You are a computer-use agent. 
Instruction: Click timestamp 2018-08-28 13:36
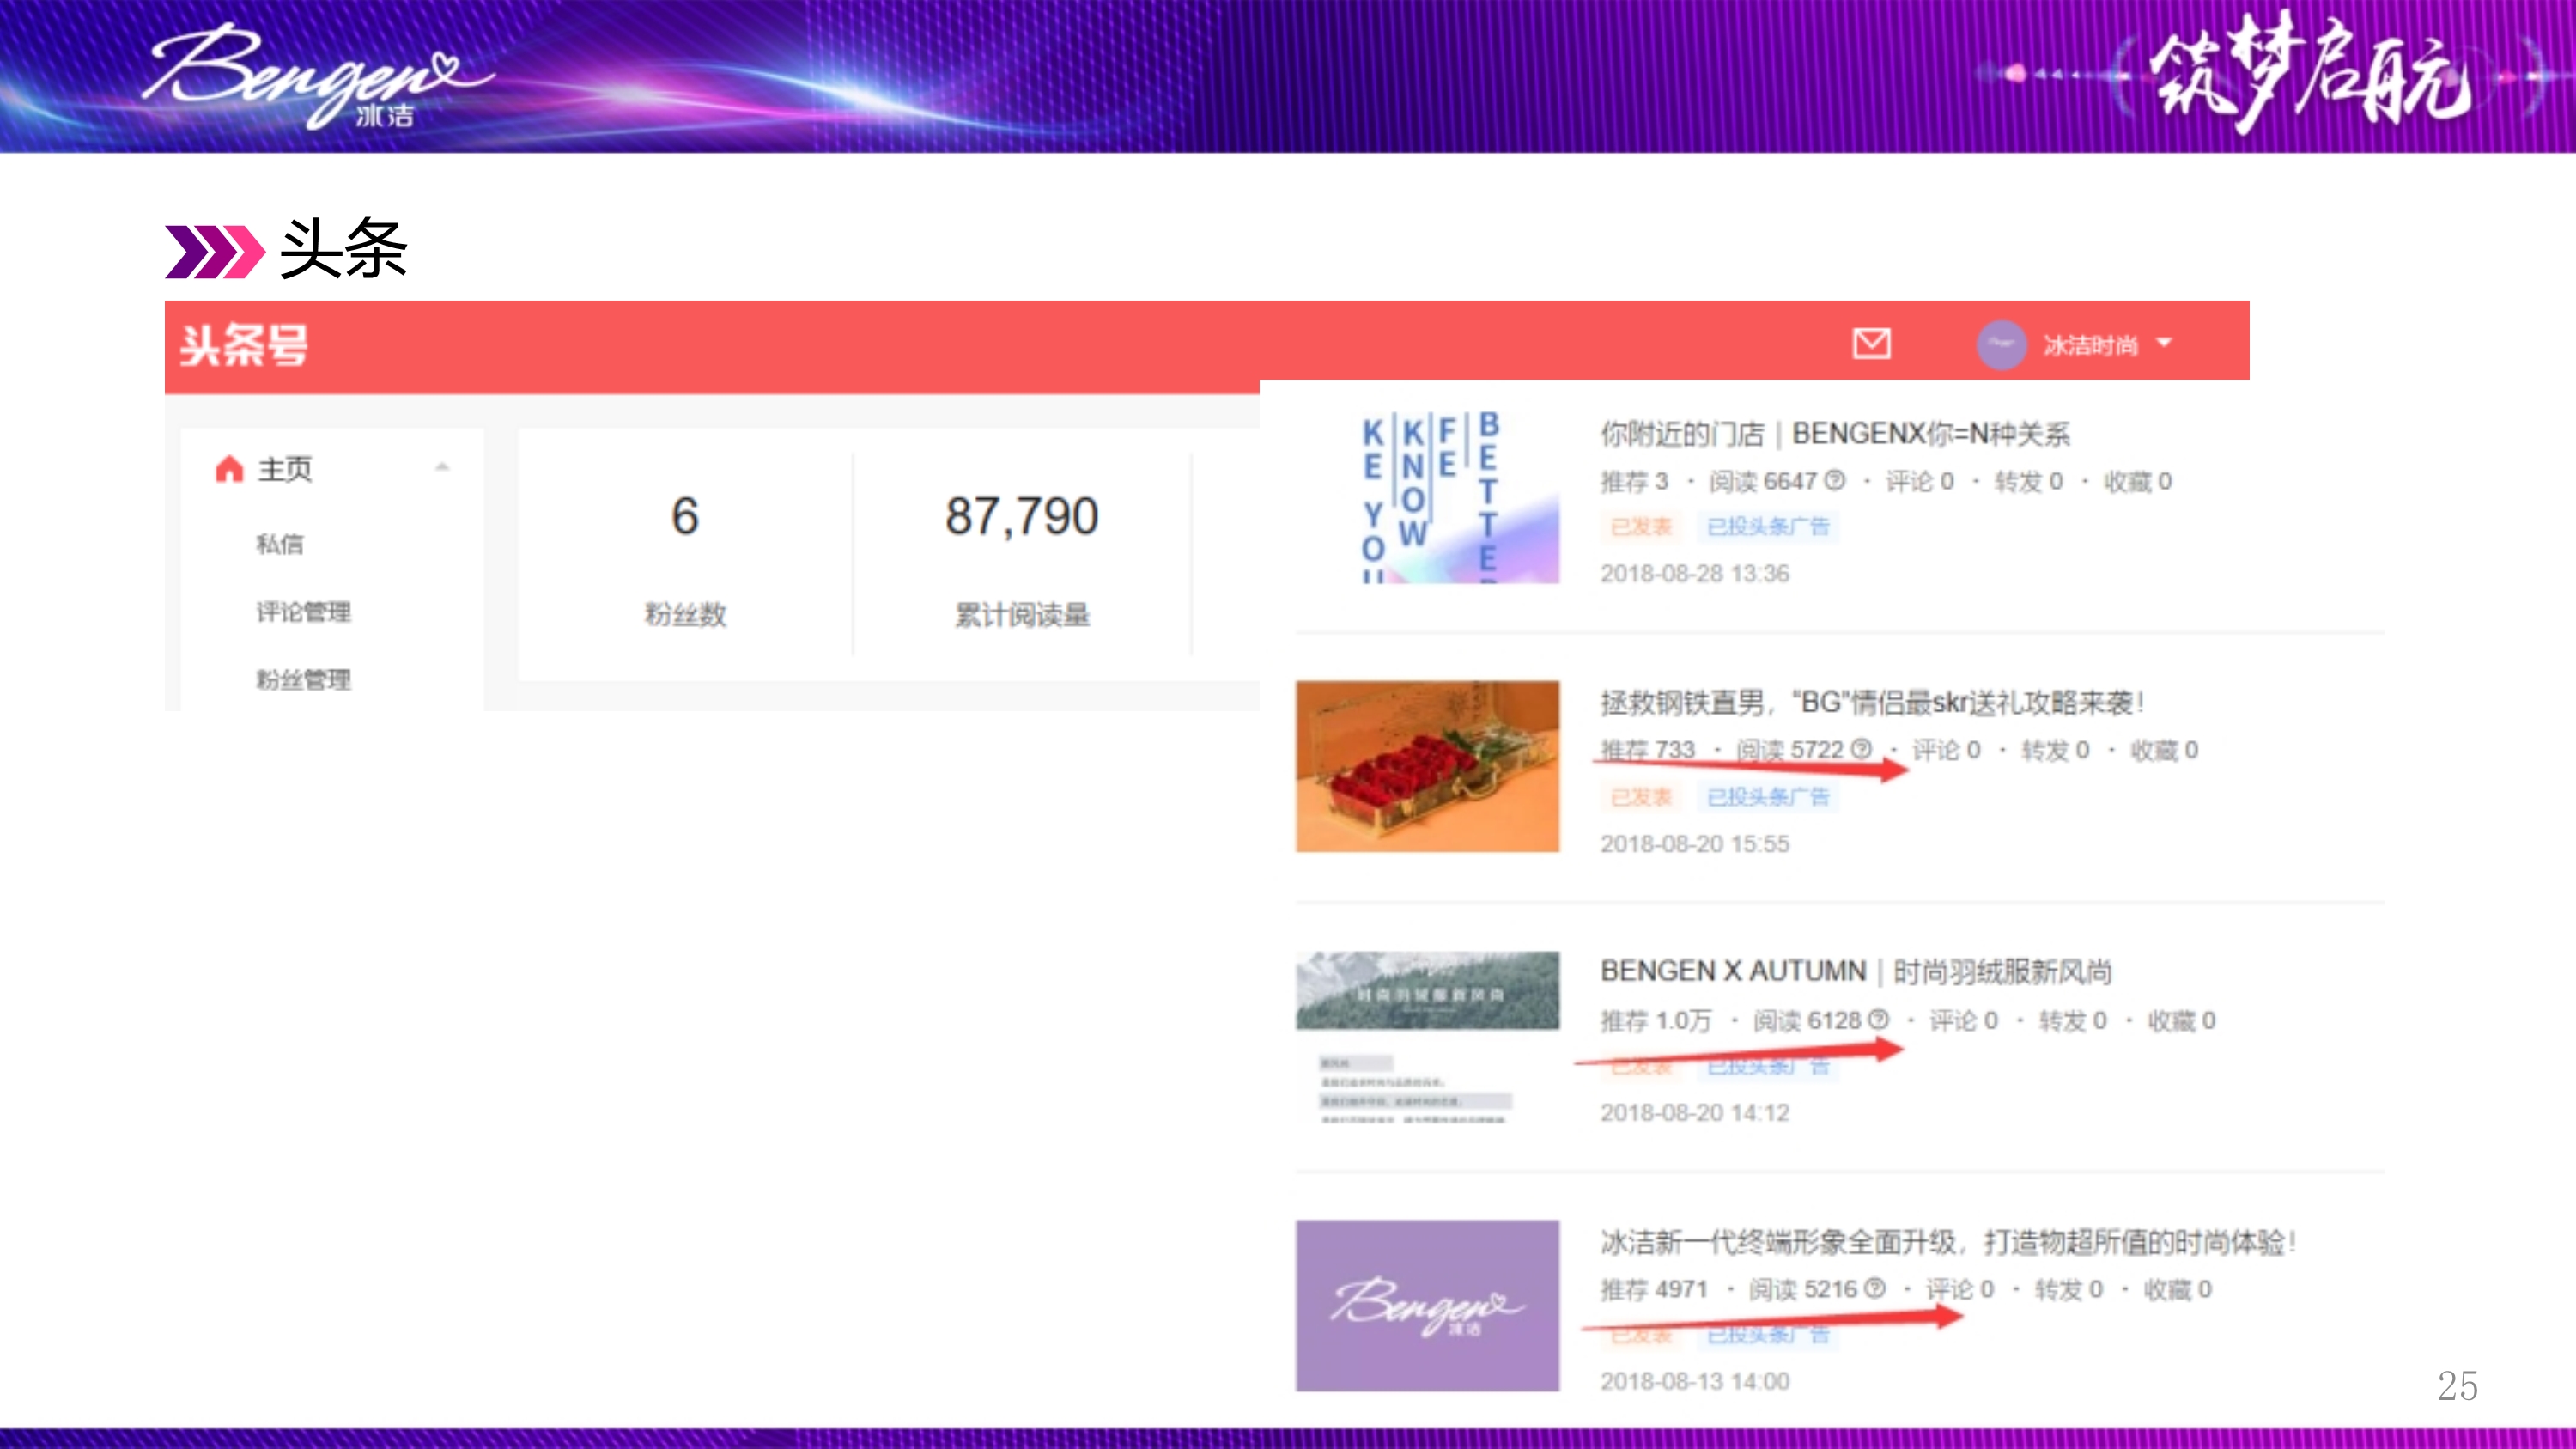[x=1695, y=574]
